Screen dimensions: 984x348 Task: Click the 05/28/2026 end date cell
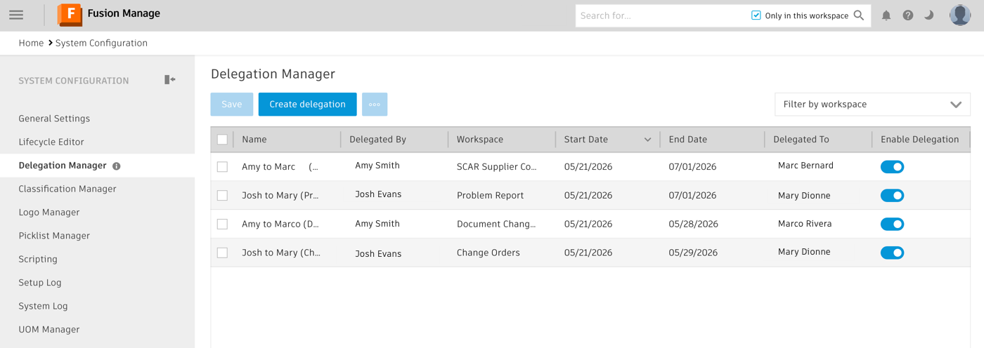(693, 225)
